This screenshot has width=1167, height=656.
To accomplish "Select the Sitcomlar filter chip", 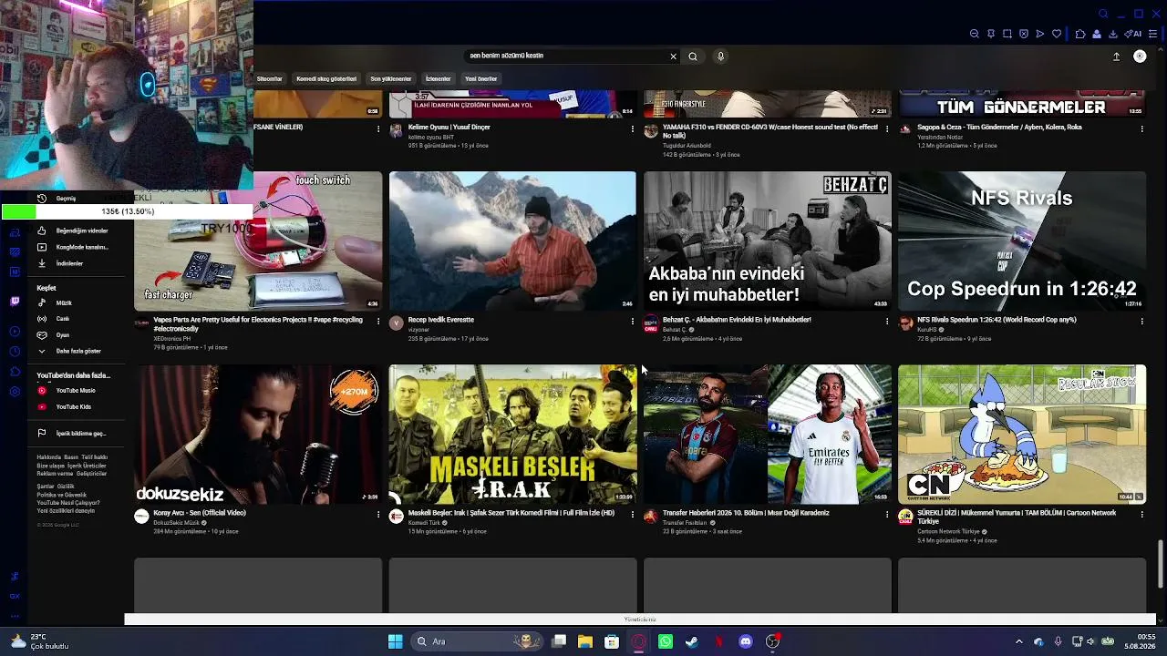I will 270,79.
